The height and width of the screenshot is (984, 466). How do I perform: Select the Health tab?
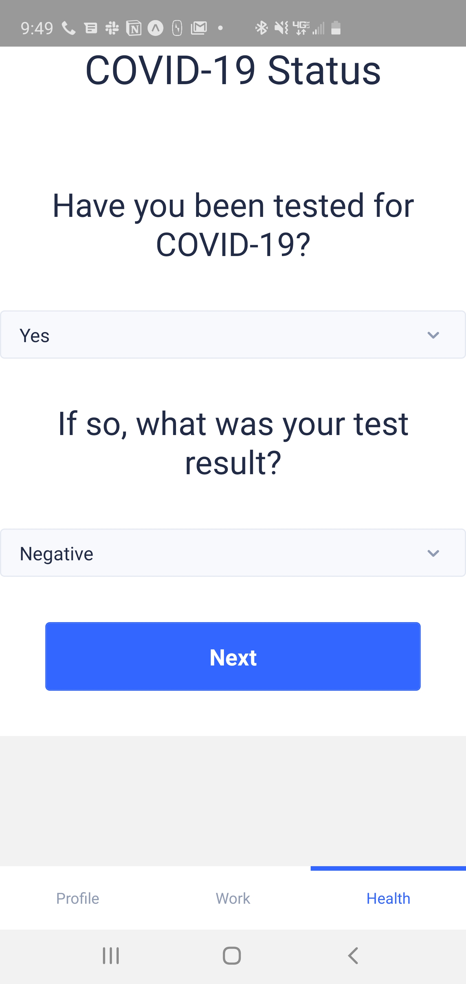pyautogui.click(x=388, y=898)
